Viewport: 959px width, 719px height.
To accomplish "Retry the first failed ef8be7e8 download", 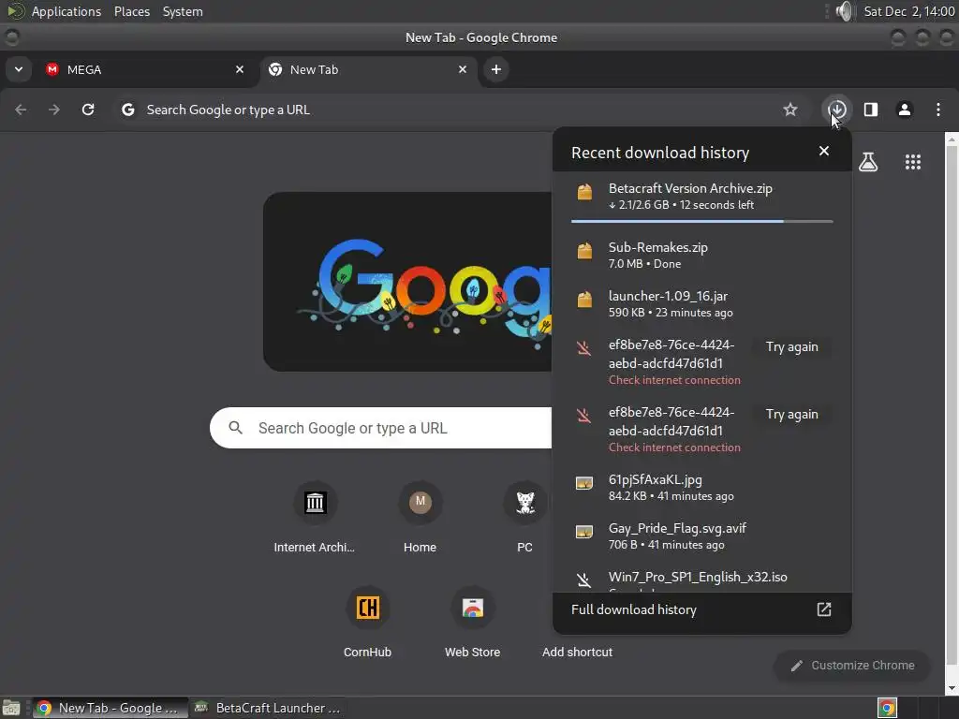I will pos(791,347).
